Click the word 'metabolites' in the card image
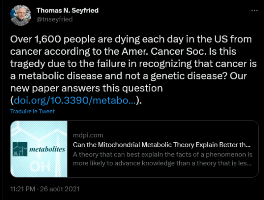264x200 pixels. pyautogui.click(x=47, y=149)
